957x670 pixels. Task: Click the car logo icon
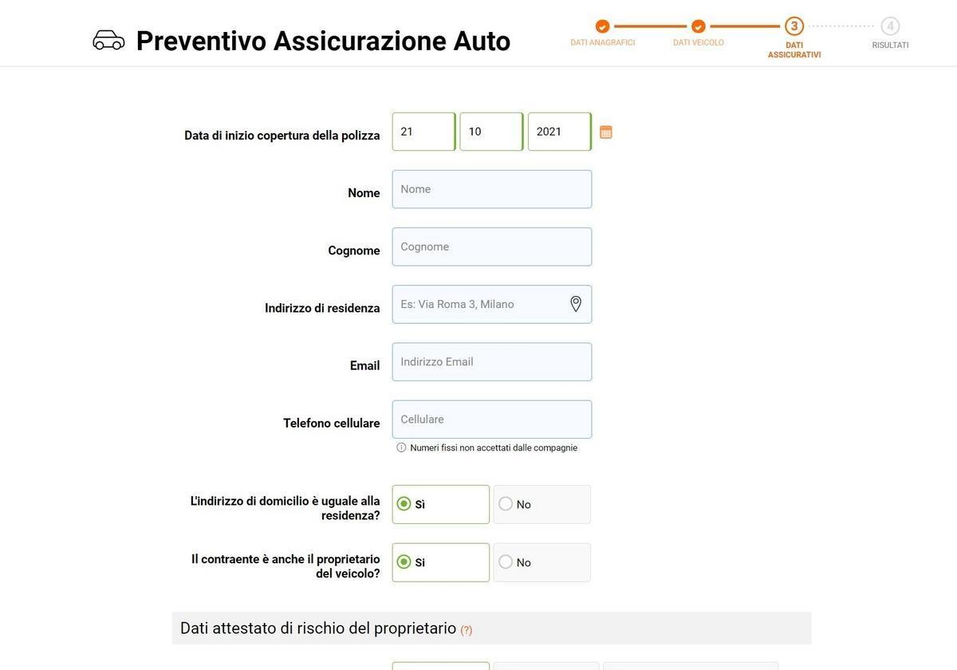pos(108,40)
